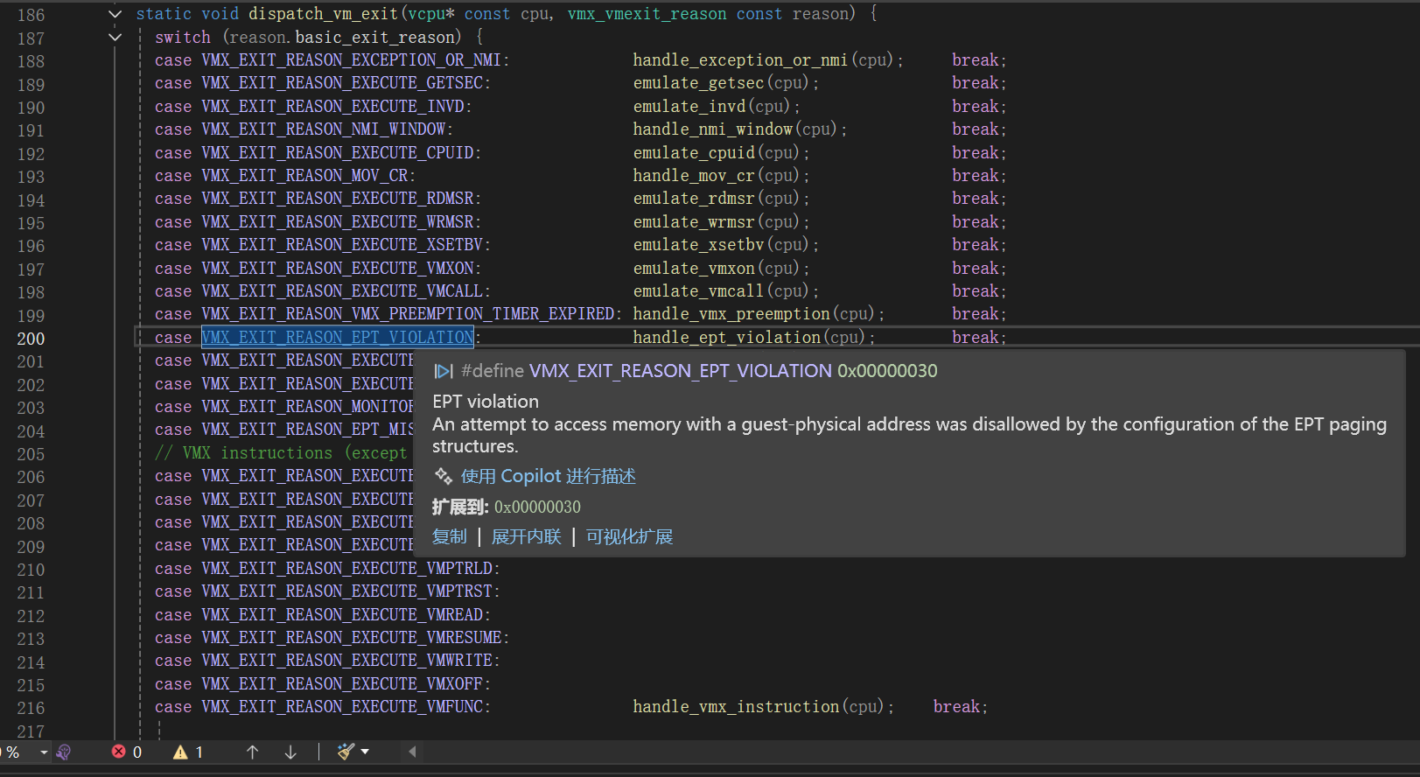The width and height of the screenshot is (1420, 777).
Task: Click the highlighted VMX_EXIT_REASON_EPT_VIOLATION macro
Action: coord(337,338)
